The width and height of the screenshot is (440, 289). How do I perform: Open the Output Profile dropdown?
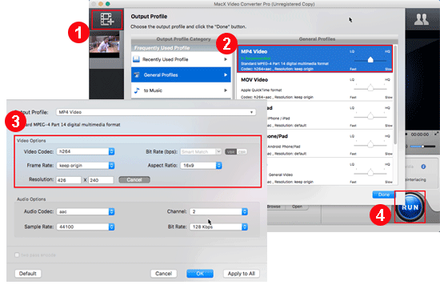tap(156, 112)
